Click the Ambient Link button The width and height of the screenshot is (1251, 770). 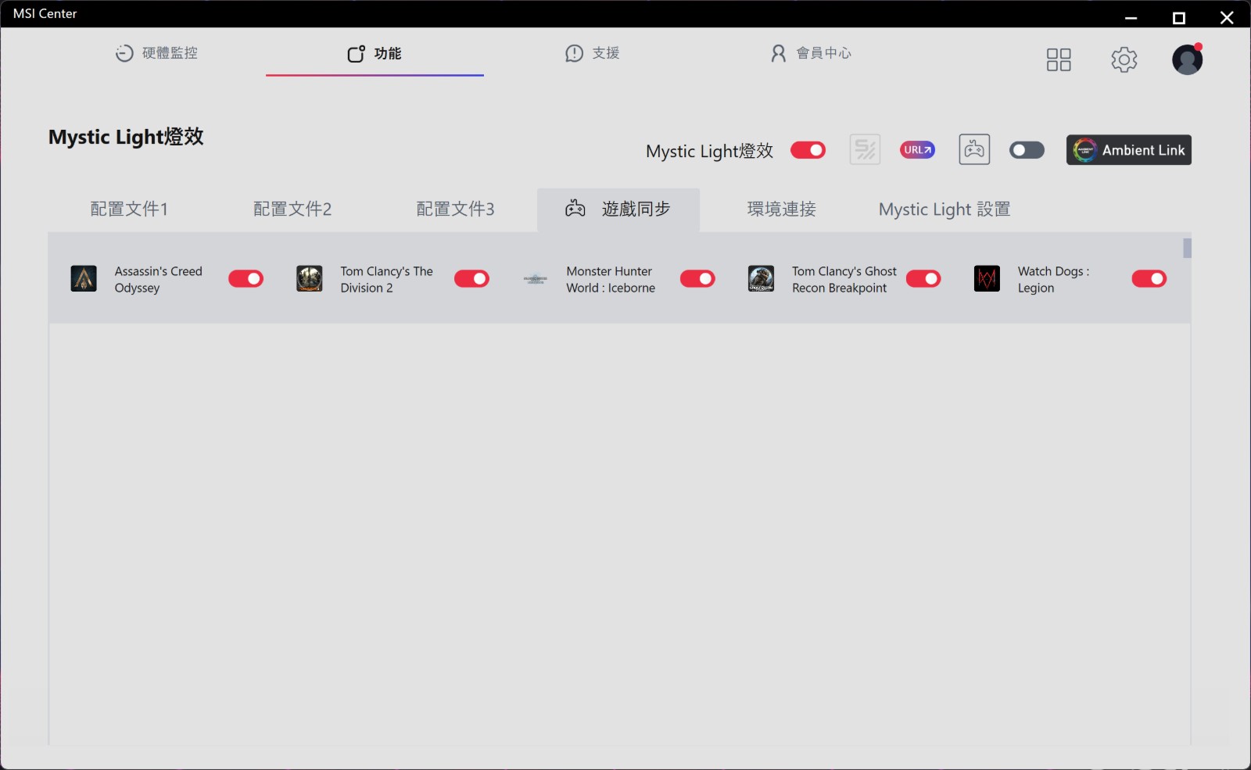point(1128,150)
